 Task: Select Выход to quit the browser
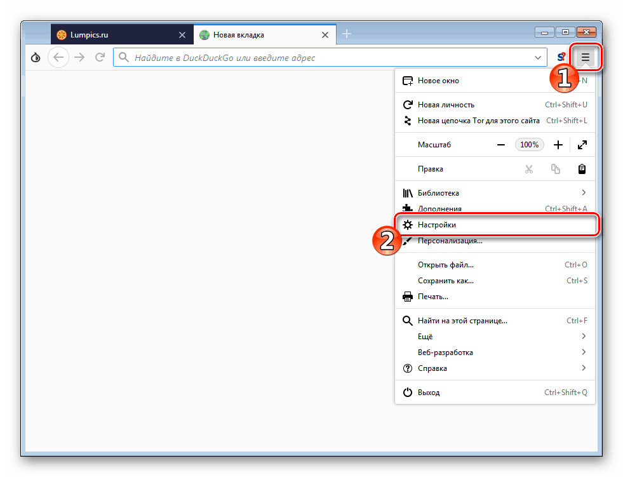[495, 393]
